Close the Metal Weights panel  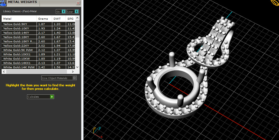pos(78,3)
